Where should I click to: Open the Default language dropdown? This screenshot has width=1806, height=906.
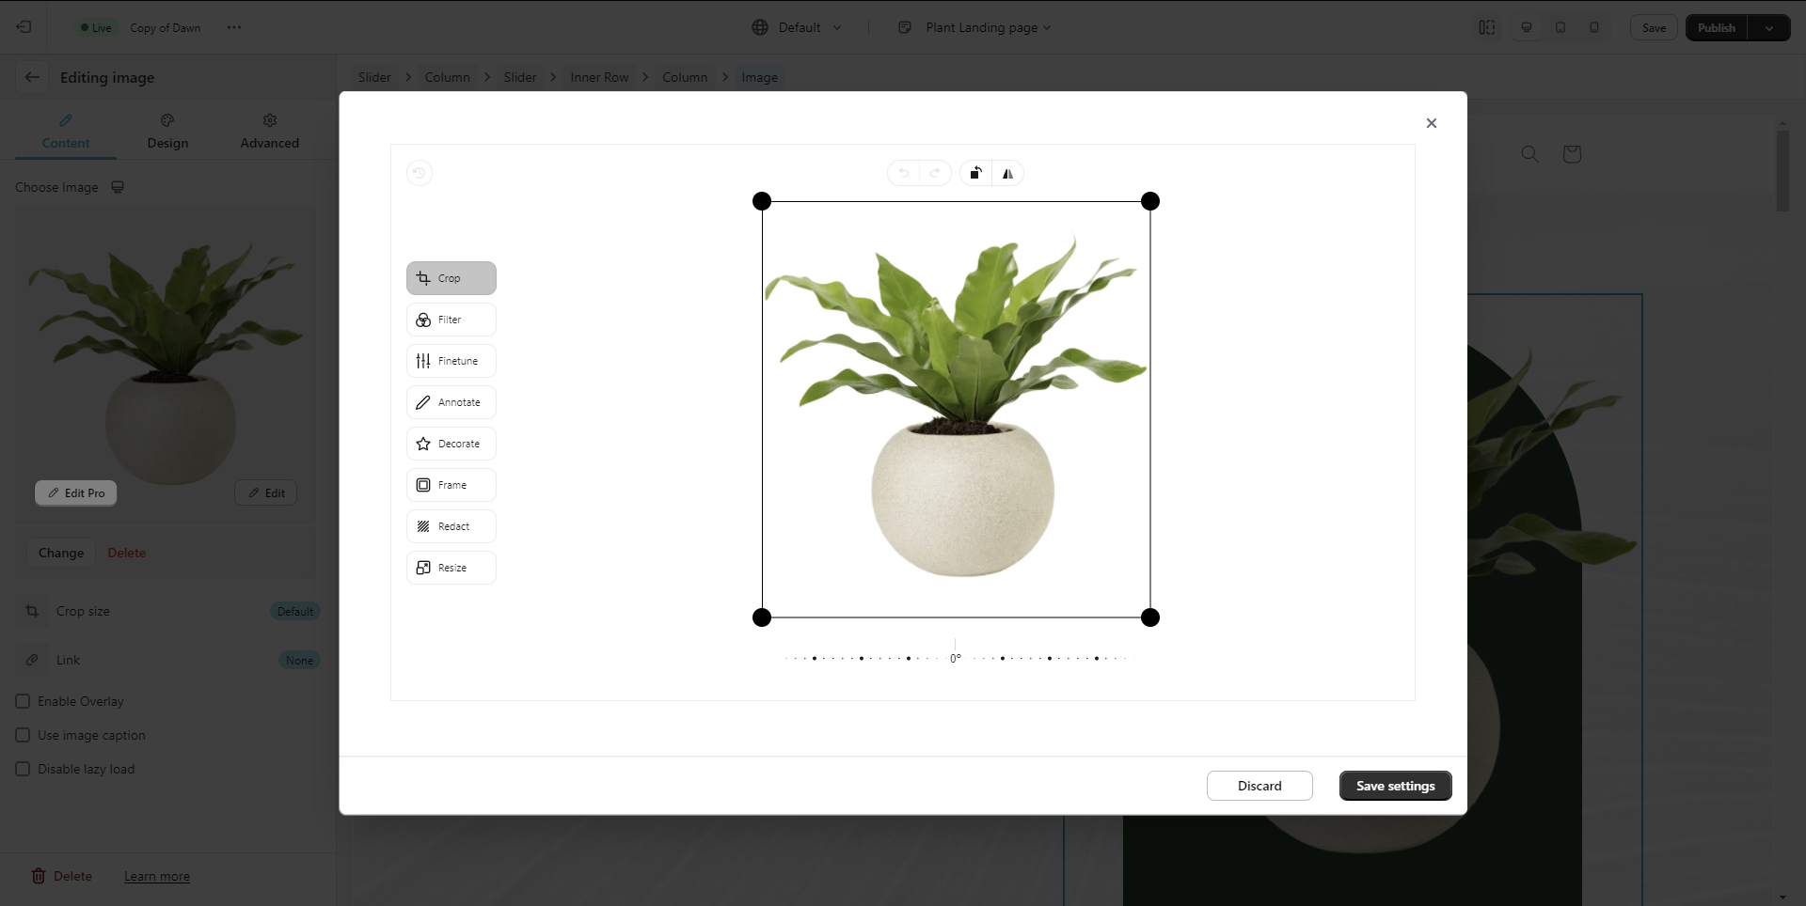[798, 27]
